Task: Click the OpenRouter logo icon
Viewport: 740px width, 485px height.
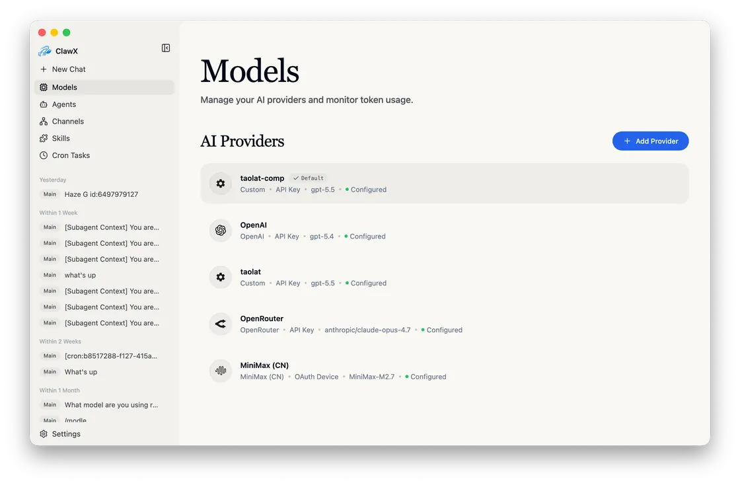Action: click(x=221, y=324)
